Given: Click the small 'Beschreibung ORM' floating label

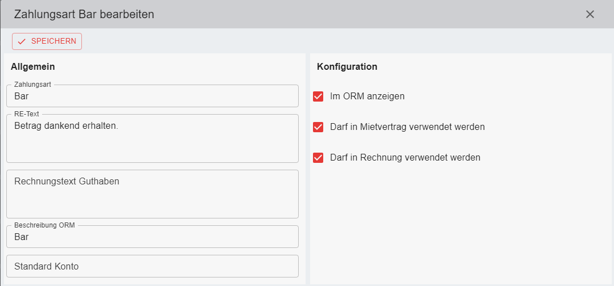Looking at the screenshot, I should [x=44, y=225].
